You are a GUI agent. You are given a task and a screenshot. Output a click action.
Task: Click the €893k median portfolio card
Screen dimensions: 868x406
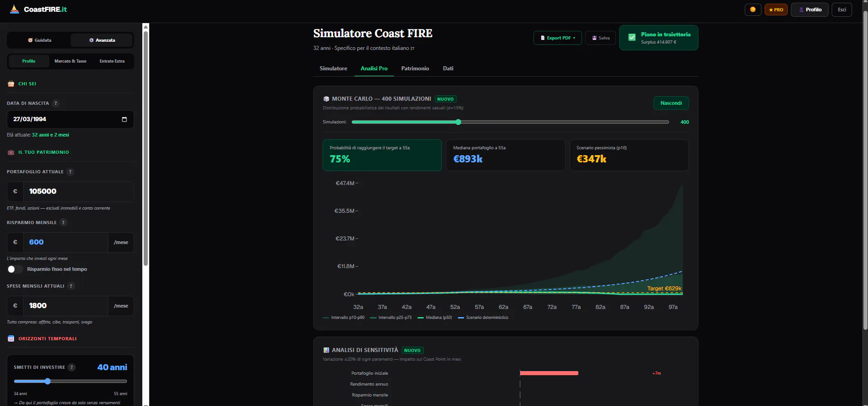click(505, 155)
